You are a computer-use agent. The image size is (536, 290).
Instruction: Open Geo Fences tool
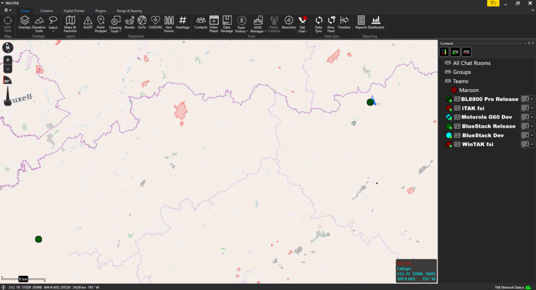pyautogui.click(x=169, y=24)
